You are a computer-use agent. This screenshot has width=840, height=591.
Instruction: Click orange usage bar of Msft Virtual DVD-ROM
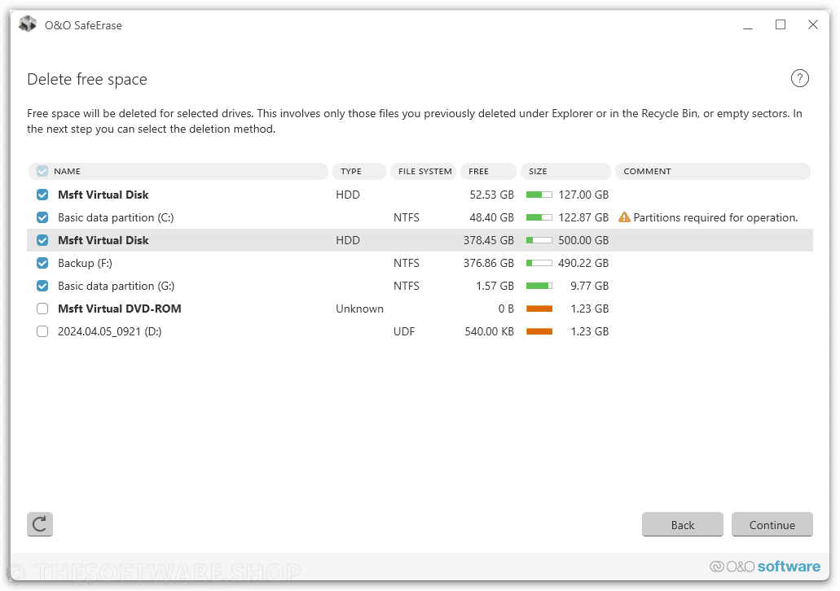(x=539, y=309)
